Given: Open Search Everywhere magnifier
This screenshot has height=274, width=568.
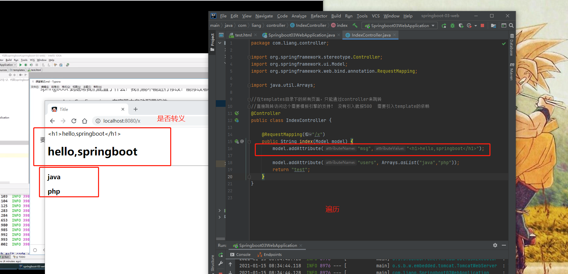Looking at the screenshot, I should [x=511, y=25].
